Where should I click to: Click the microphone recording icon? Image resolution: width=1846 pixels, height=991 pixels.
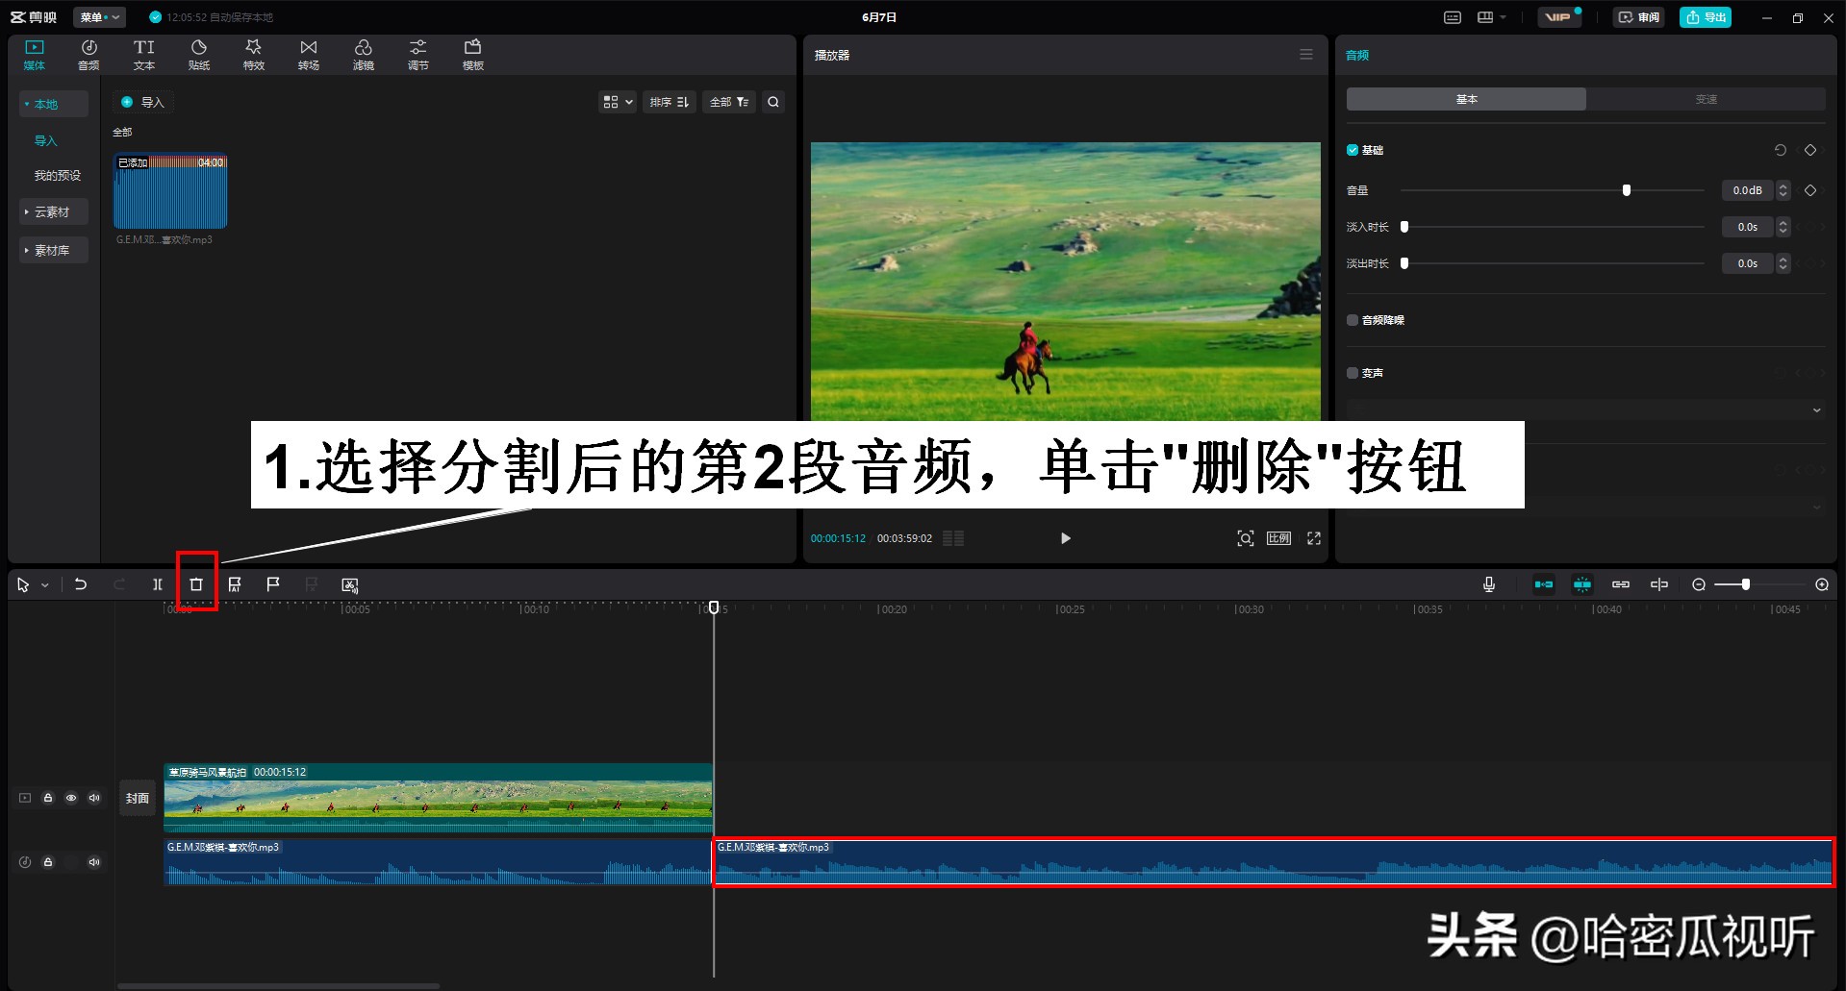1488,583
